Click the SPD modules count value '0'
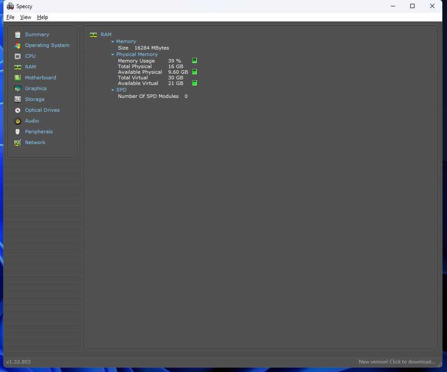The width and height of the screenshot is (447, 372). 186,96
